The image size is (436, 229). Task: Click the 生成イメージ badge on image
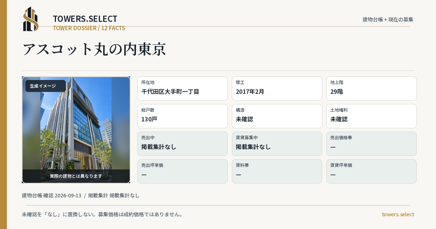[x=45, y=86]
